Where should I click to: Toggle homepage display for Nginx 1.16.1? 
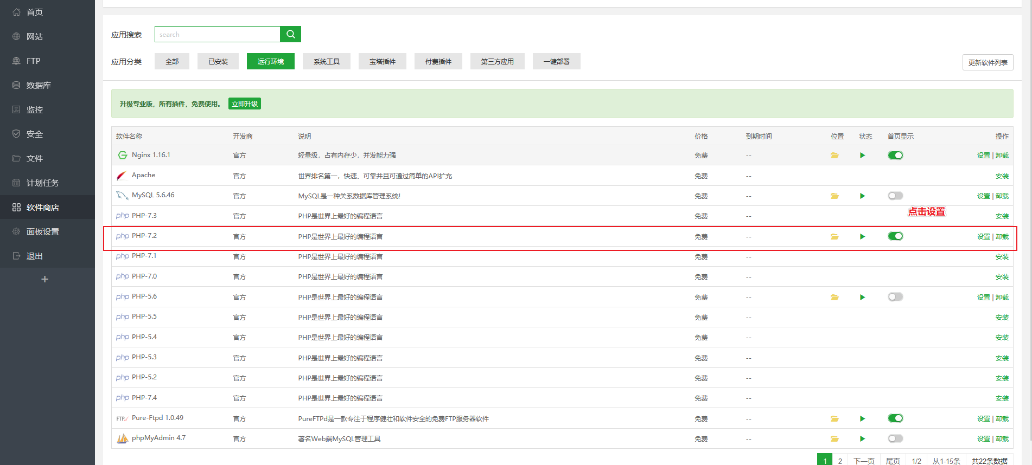coord(895,156)
